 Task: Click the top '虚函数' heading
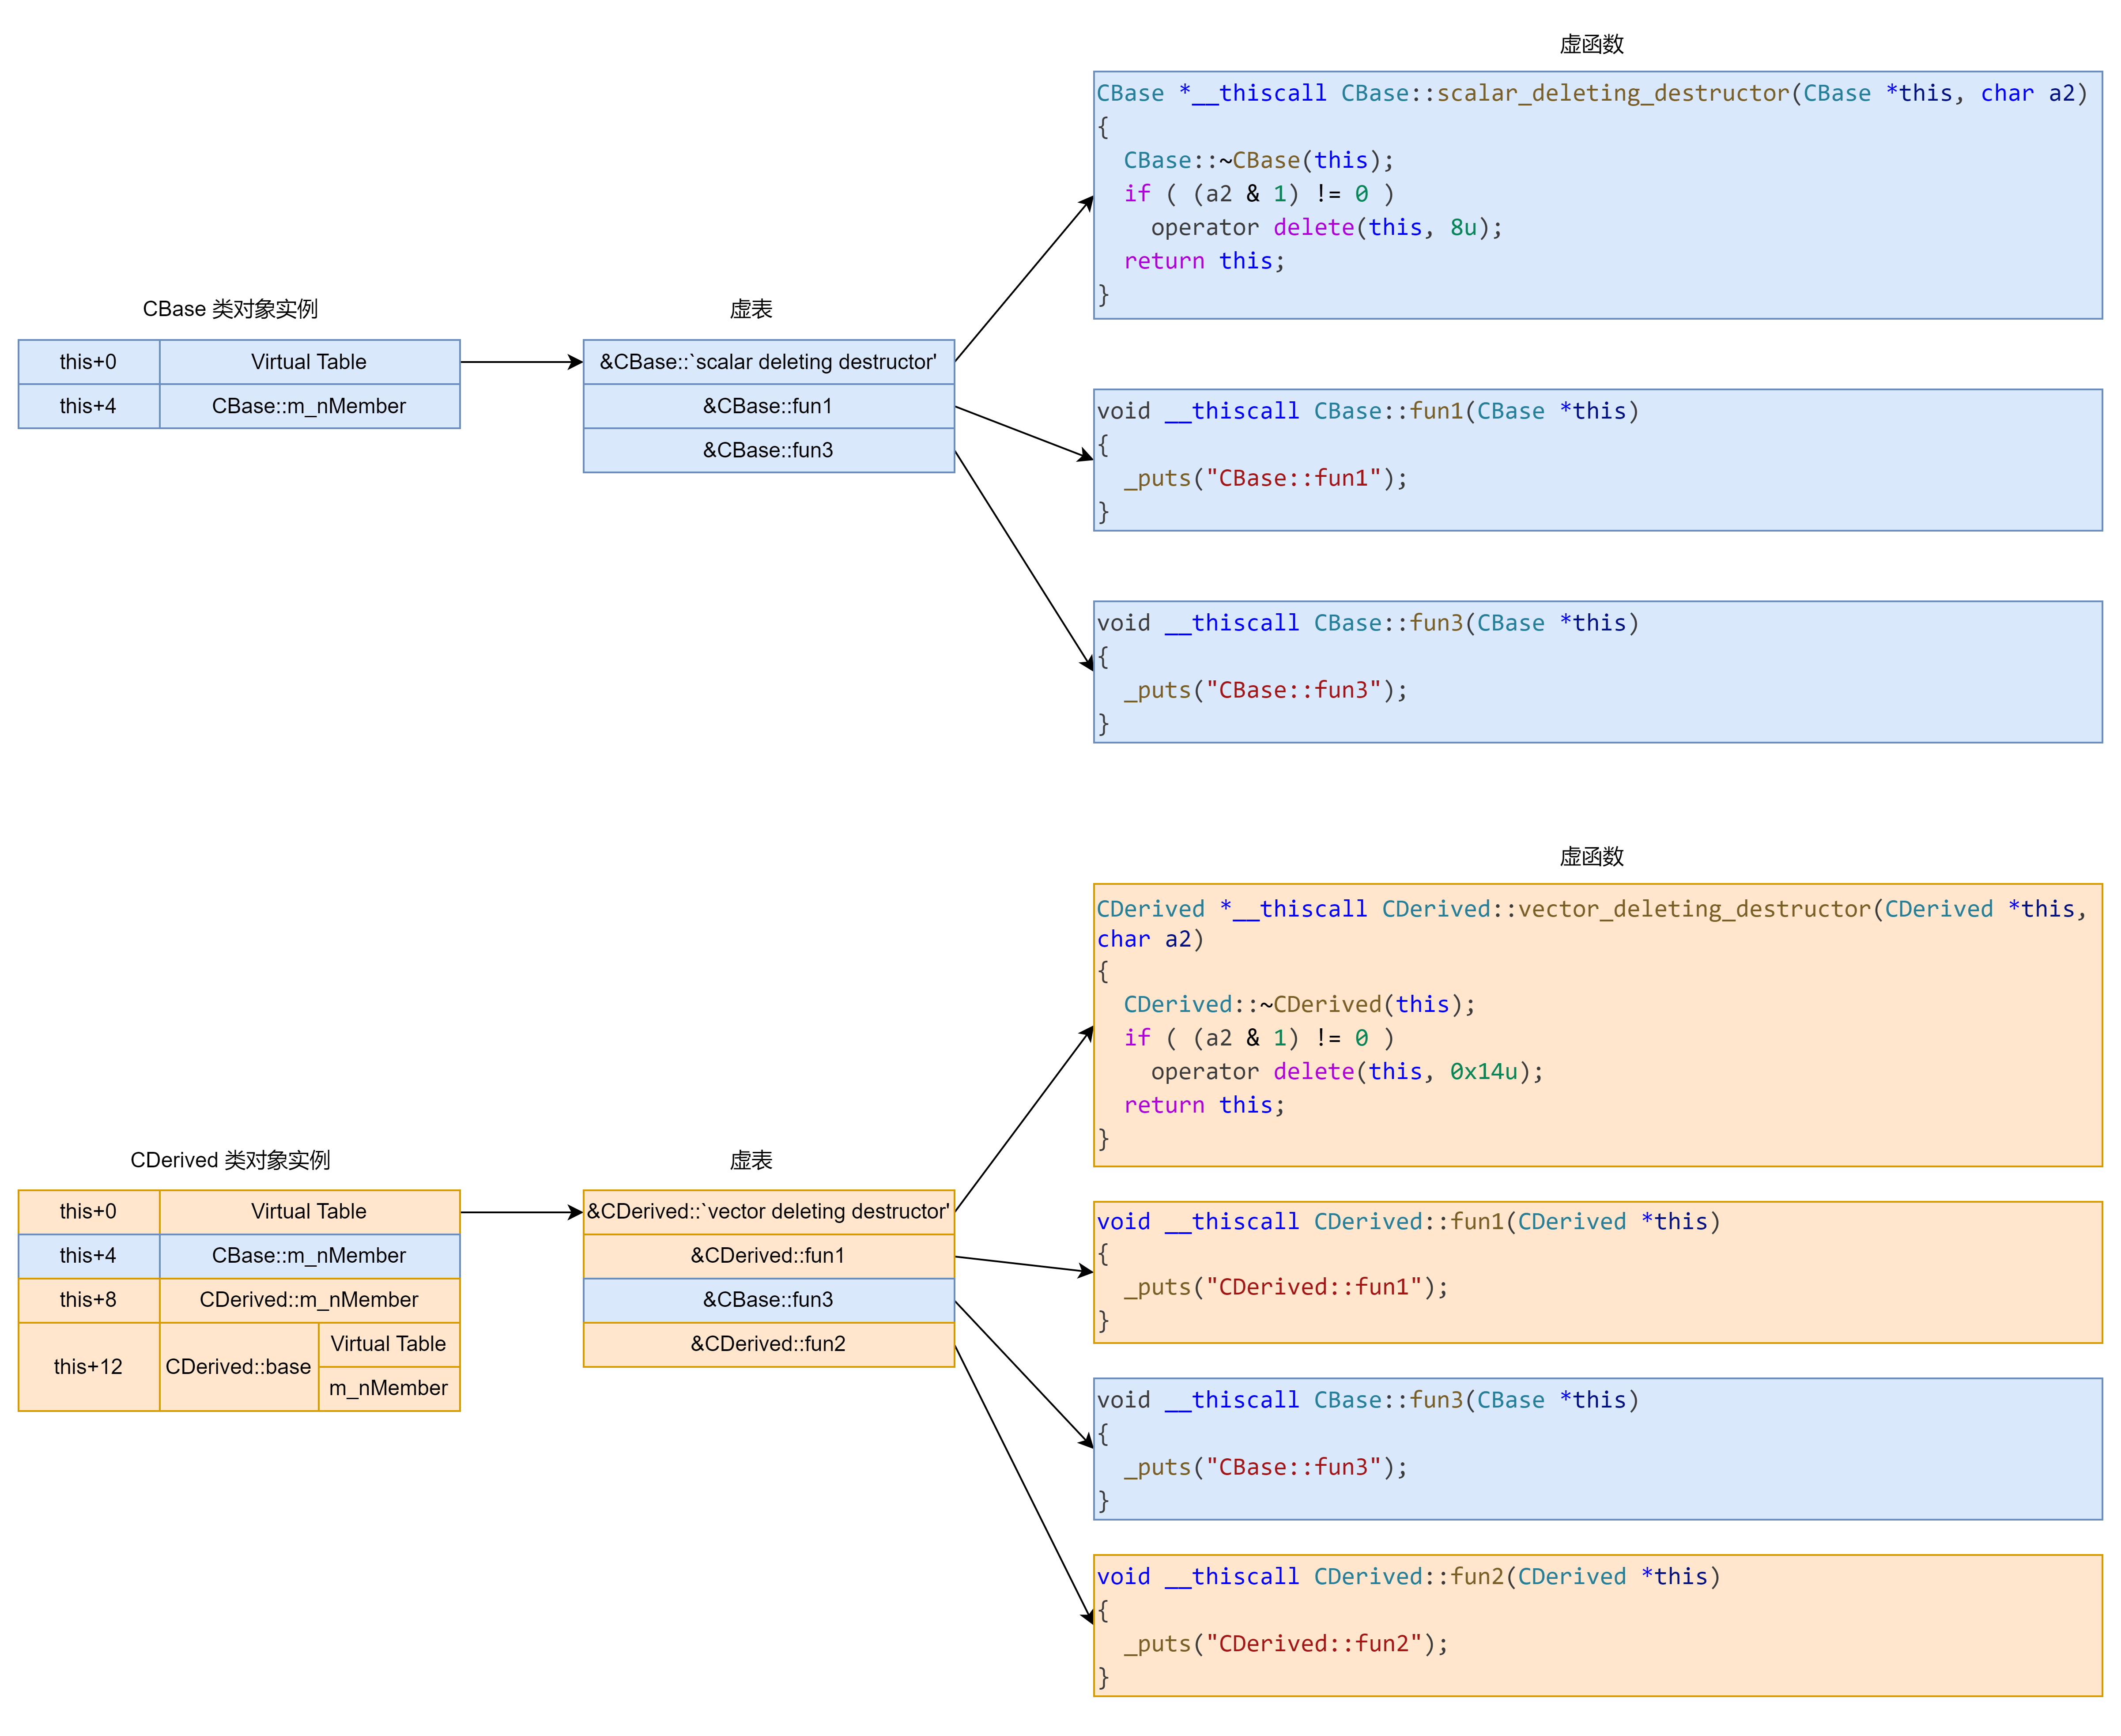coord(1592,44)
